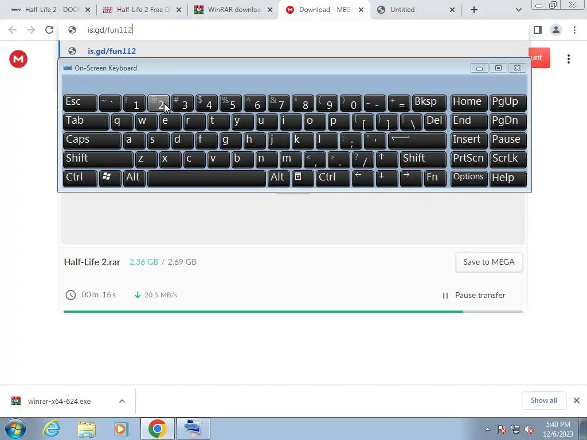Switch to Half-Life 2 Free D tab
Image resolution: width=587 pixels, height=440 pixels.
tap(142, 10)
